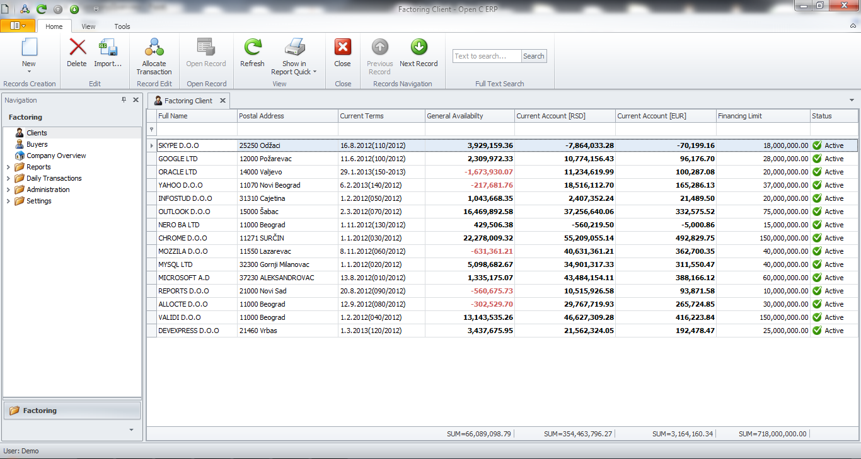Click the -1,673,930.07 red value cell
Image resolution: width=861 pixels, height=459 pixels.
tap(470, 172)
